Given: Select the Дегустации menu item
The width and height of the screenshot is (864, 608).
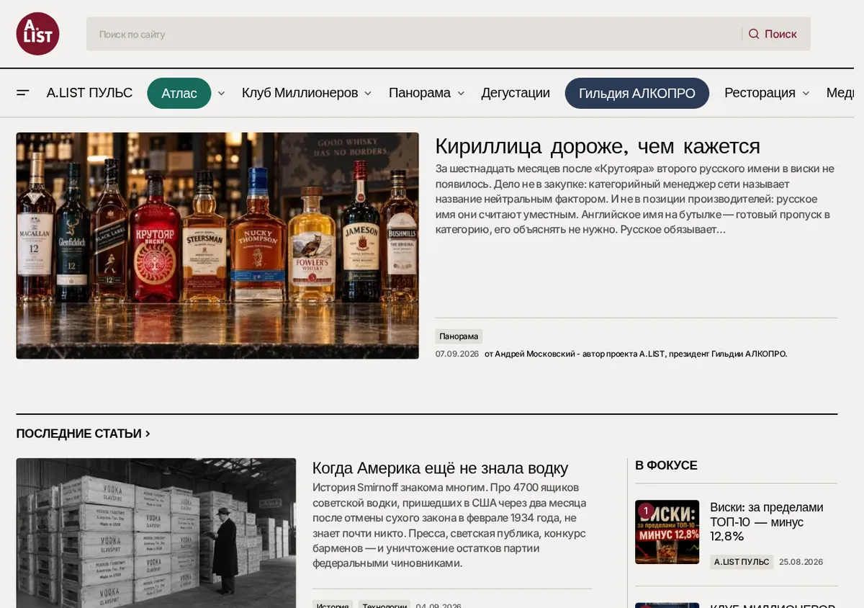Looking at the screenshot, I should pyautogui.click(x=516, y=93).
